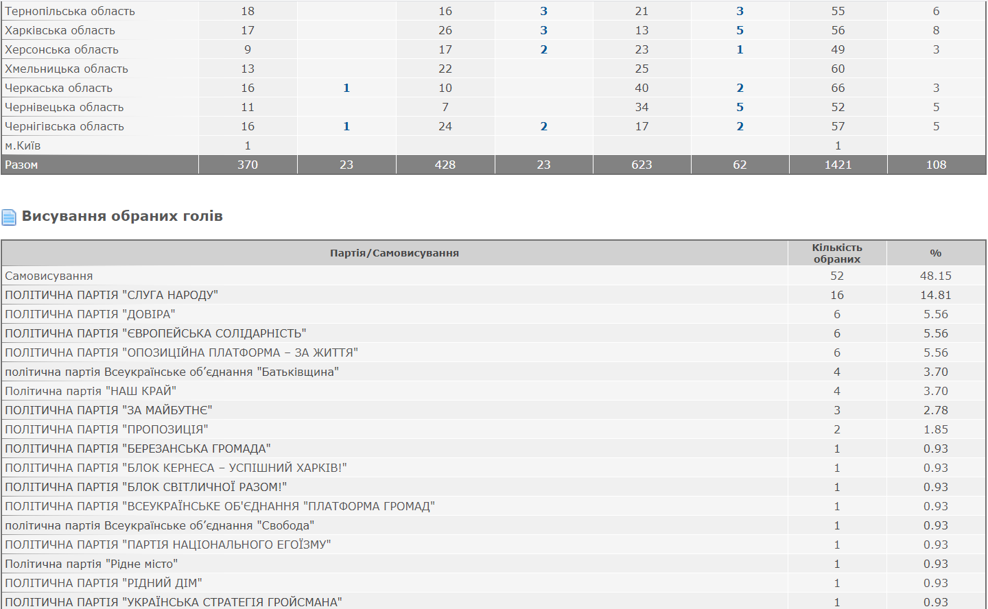
Task: Click the document icon beside Висування обраних голів
Action: pos(9,217)
